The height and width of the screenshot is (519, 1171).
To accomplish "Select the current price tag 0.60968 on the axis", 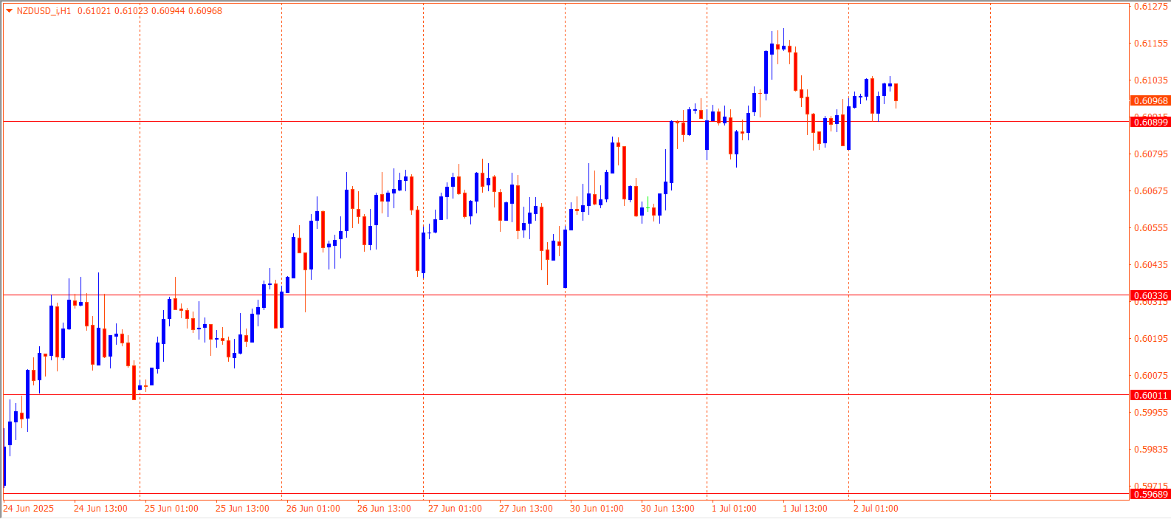I will 1150,101.
